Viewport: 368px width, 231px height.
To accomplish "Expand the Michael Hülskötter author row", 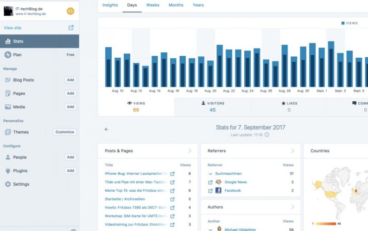I will click(210, 230).
